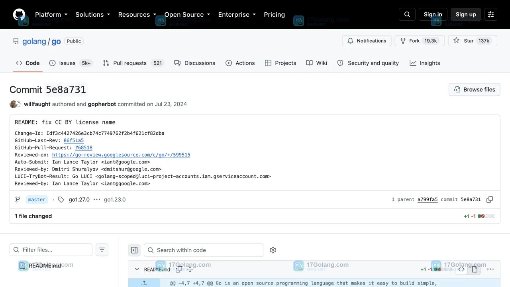Screen dimensions: 510x287
Task: Open diff view settings gear
Action: click(x=273, y=250)
